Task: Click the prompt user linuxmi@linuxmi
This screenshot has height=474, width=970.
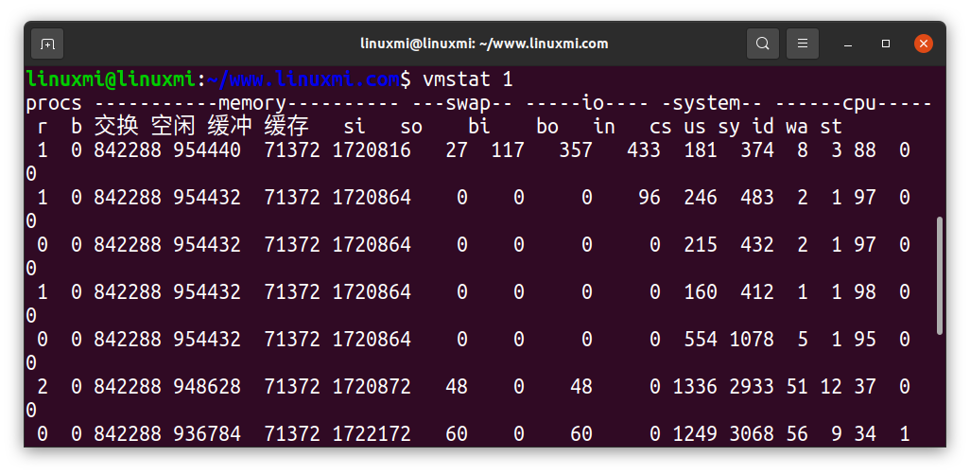Action: point(112,79)
